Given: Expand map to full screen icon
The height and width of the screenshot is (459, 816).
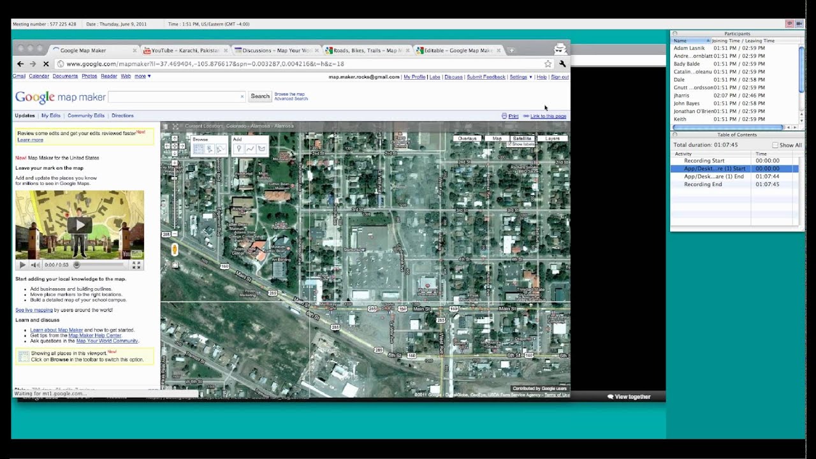Looking at the screenshot, I should pos(175,126).
